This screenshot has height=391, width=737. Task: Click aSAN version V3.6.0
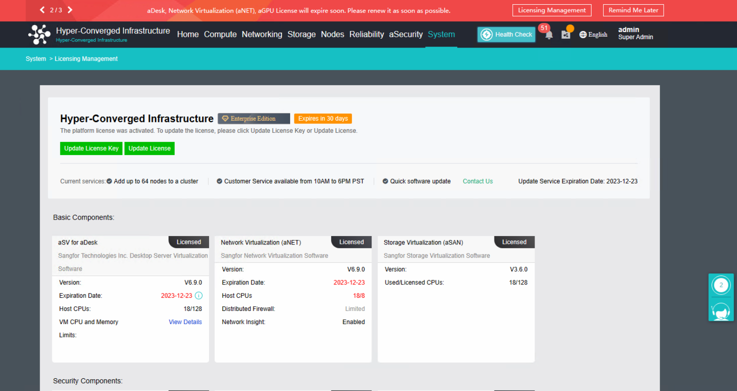[518, 269]
